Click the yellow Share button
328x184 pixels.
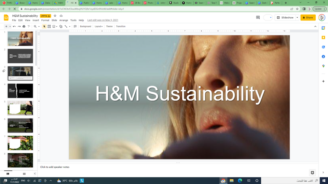pos(308,17)
